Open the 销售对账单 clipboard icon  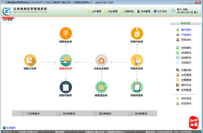66,87
